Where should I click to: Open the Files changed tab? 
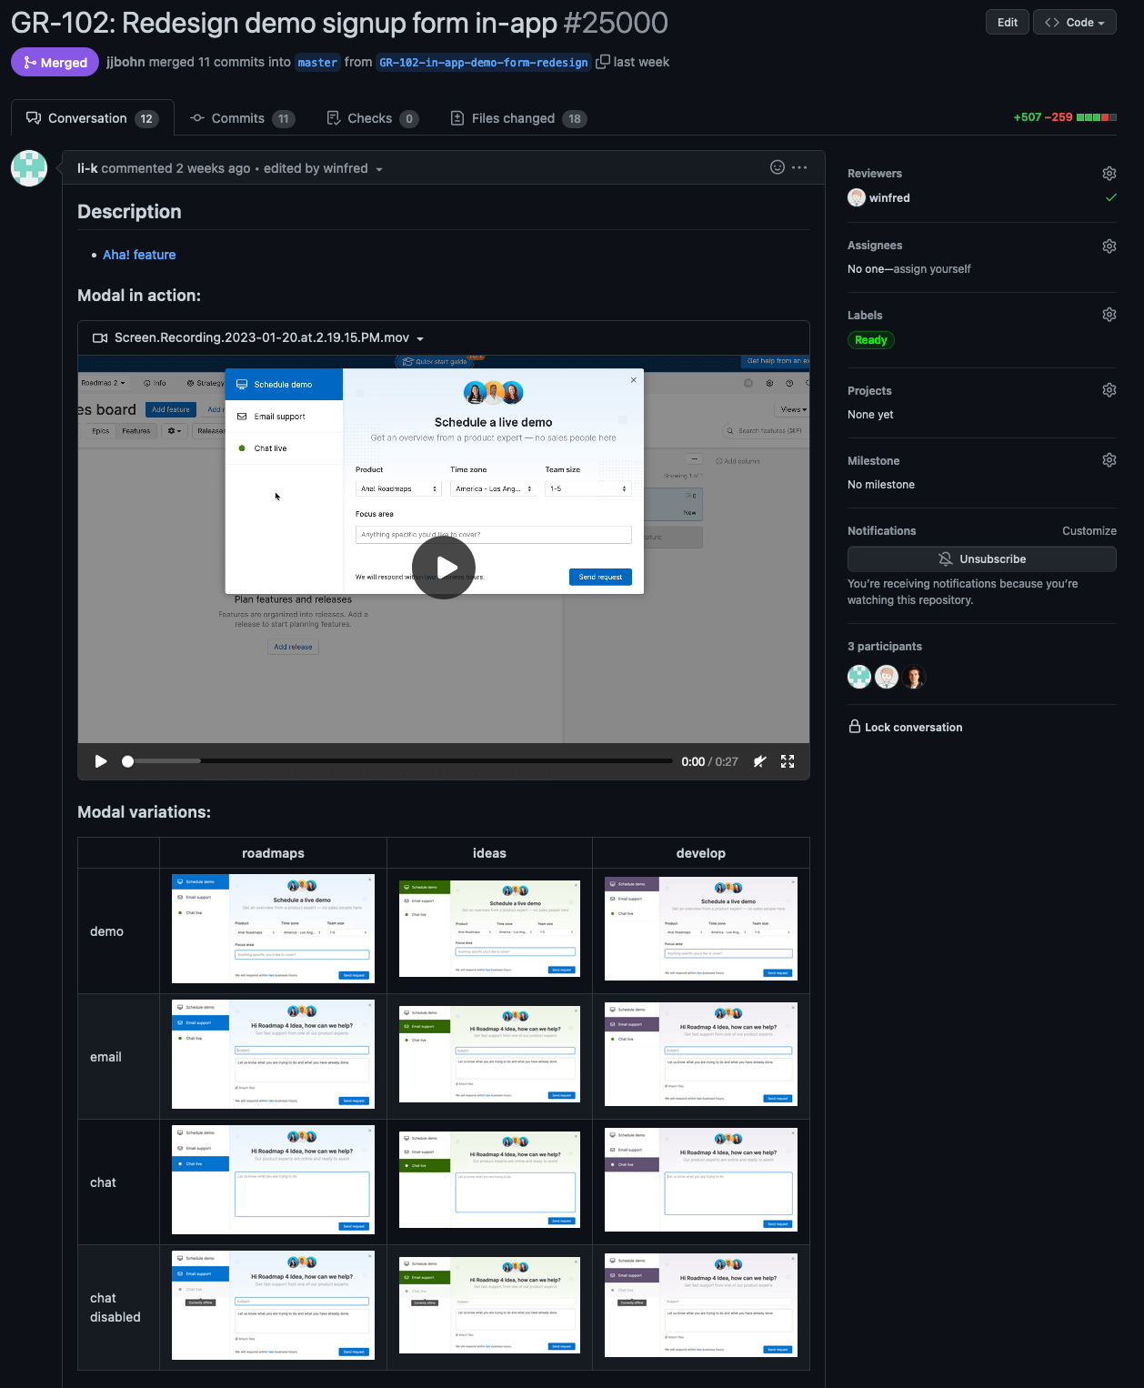tap(517, 118)
